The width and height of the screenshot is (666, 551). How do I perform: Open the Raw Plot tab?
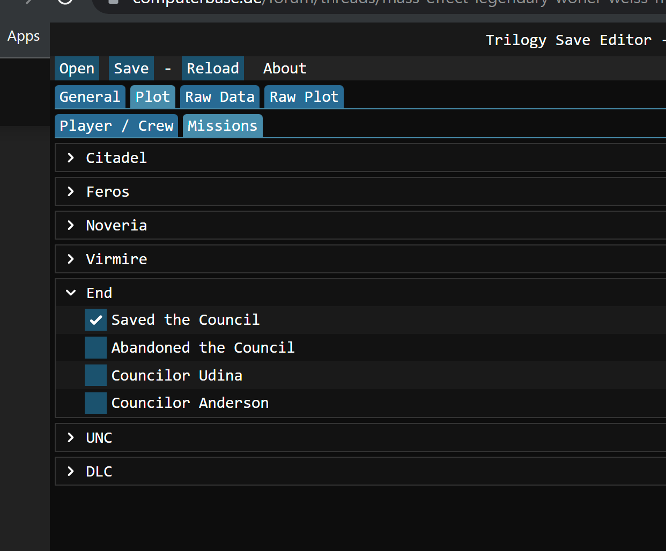tap(304, 97)
